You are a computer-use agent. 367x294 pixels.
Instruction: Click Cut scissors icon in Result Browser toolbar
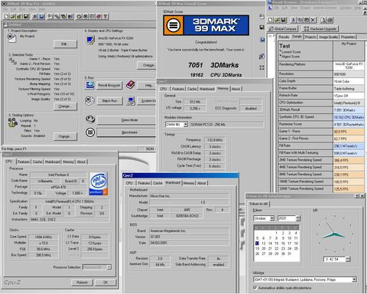pyautogui.click(x=294, y=20)
